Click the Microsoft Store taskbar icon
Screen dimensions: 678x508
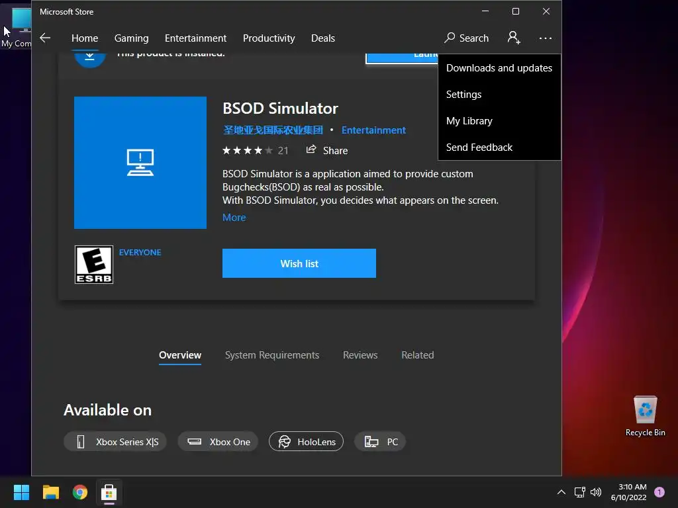(109, 492)
